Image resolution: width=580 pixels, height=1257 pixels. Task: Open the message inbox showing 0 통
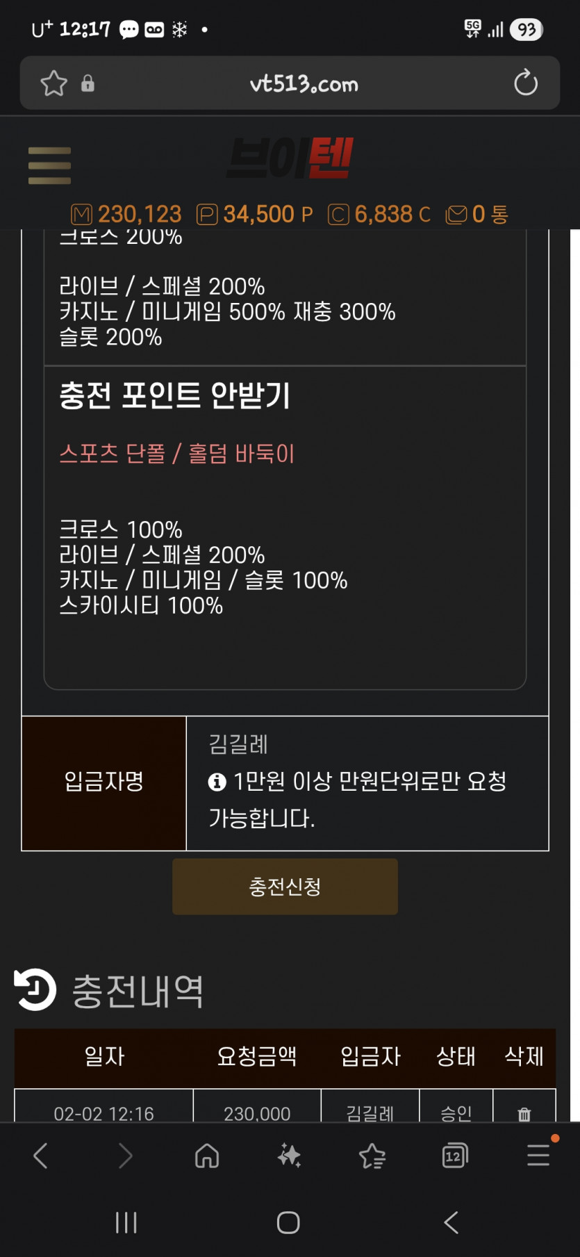477,214
